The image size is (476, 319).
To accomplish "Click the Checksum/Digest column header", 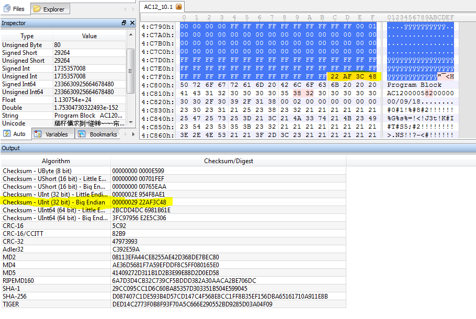I will click(x=228, y=161).
